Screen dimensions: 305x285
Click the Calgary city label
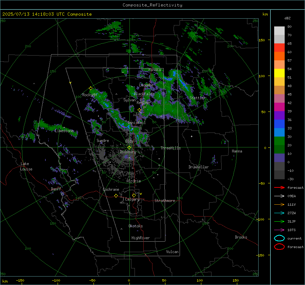pyautogui.click(x=132, y=199)
